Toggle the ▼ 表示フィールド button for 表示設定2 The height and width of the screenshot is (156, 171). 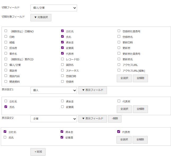click(x=92, y=119)
